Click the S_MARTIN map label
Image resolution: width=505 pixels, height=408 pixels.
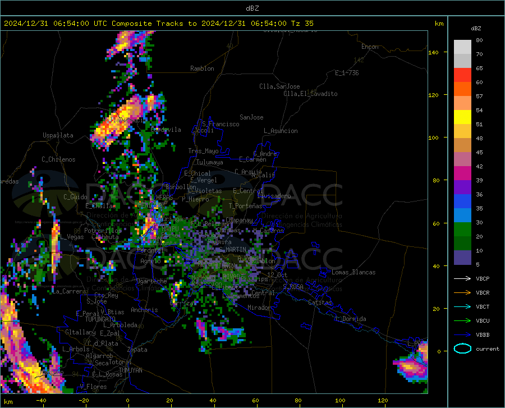[232, 250]
